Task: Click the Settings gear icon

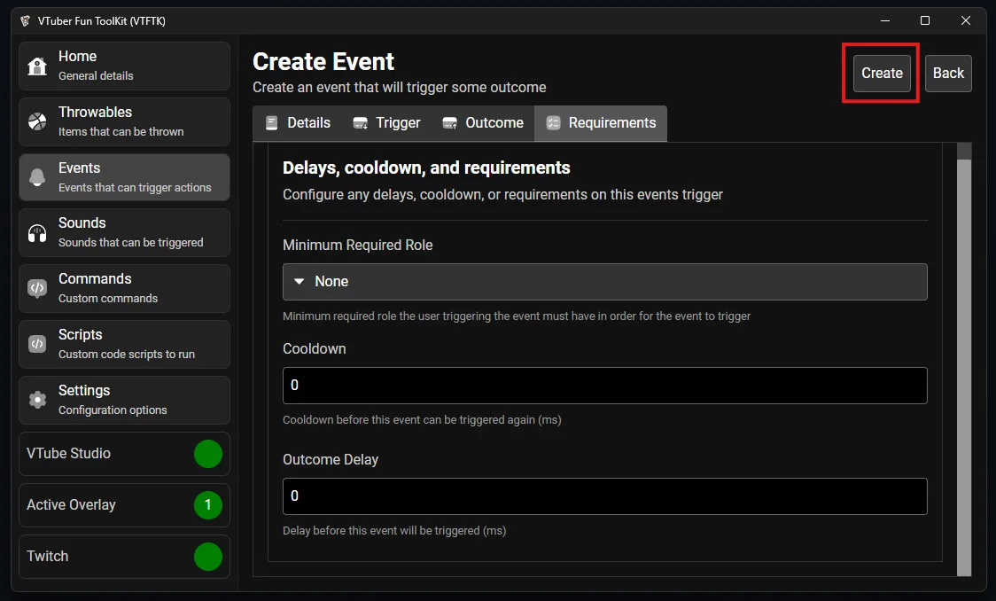Action: pyautogui.click(x=37, y=400)
